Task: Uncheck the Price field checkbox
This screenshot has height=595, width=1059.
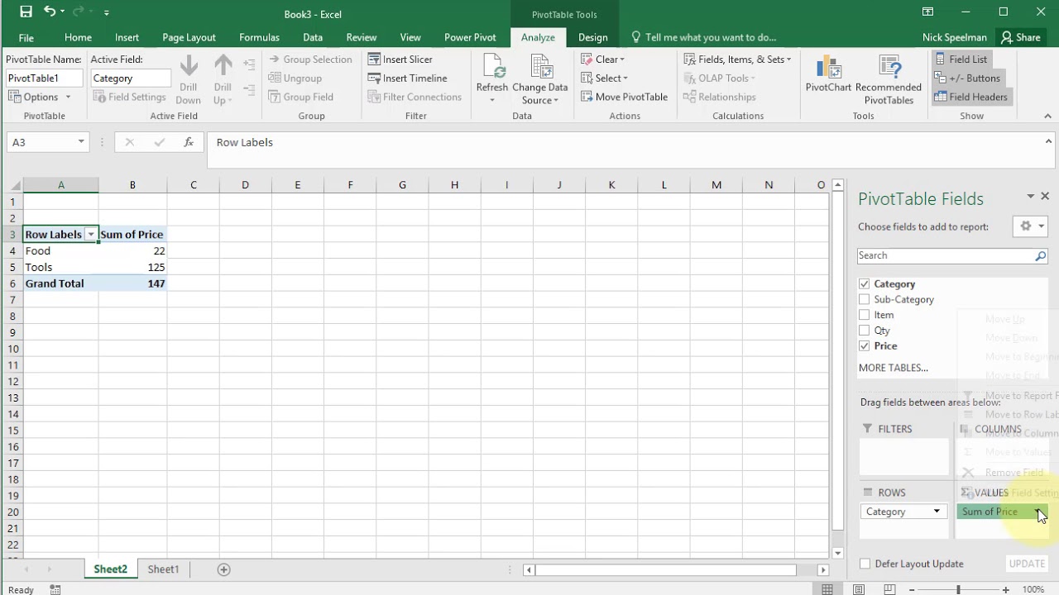Action: (x=865, y=346)
